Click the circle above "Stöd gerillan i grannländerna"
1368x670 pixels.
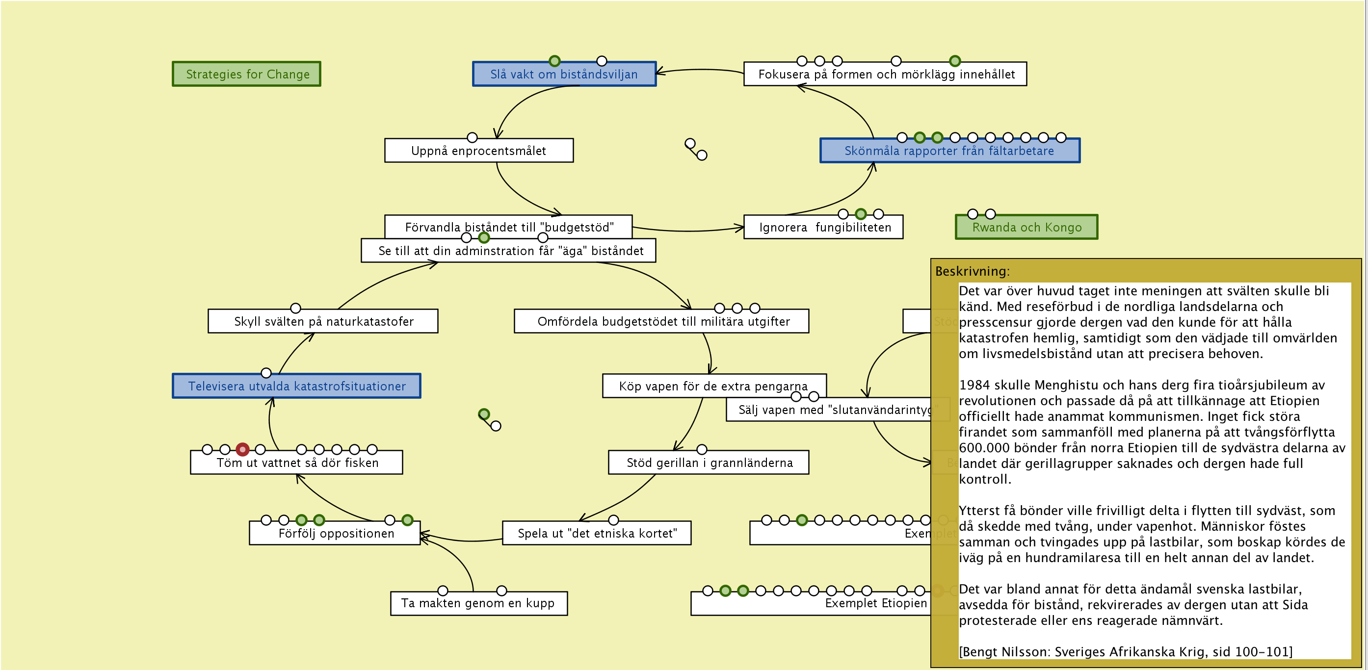tap(701, 449)
